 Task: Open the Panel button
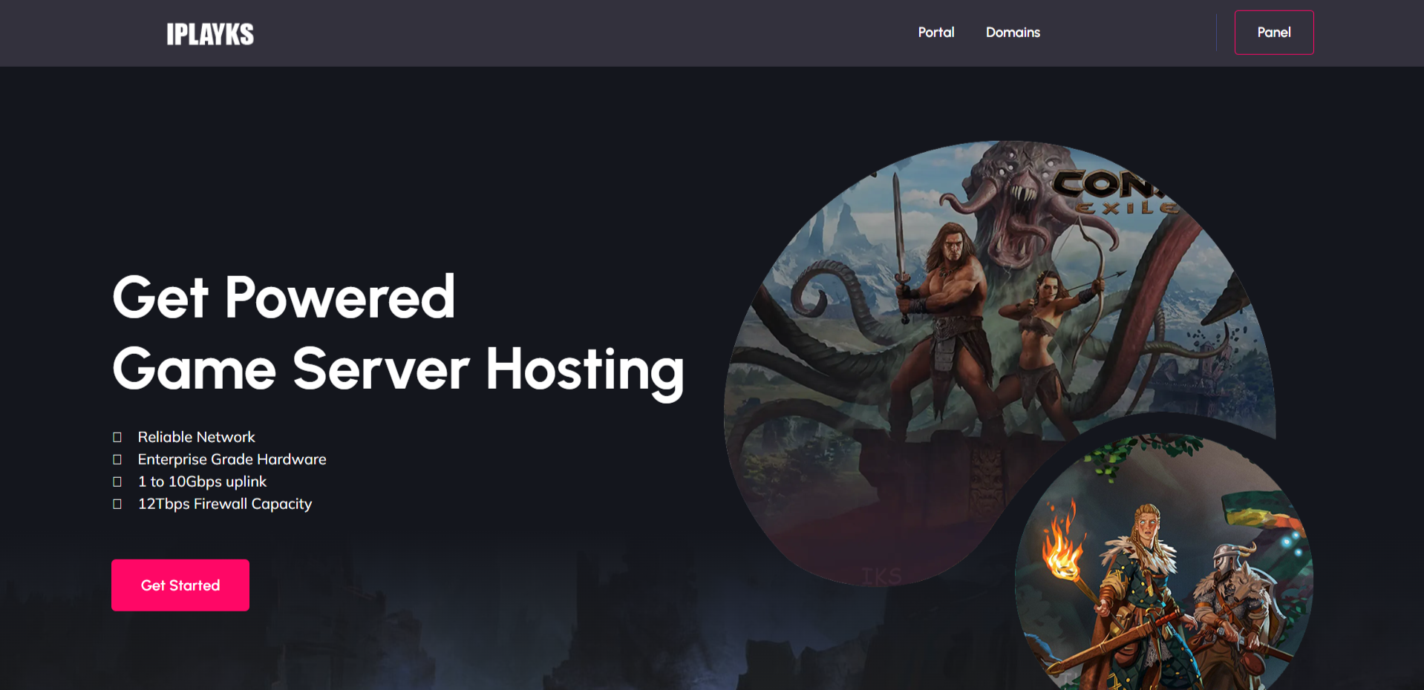(x=1273, y=33)
